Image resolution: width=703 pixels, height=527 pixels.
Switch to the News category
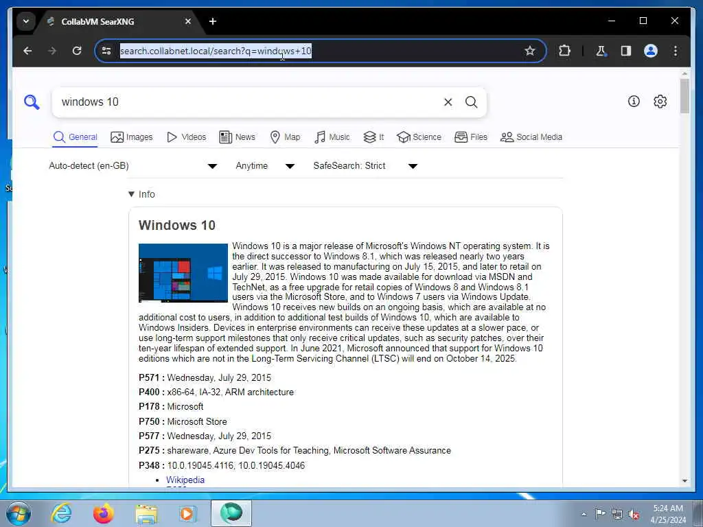coord(237,137)
